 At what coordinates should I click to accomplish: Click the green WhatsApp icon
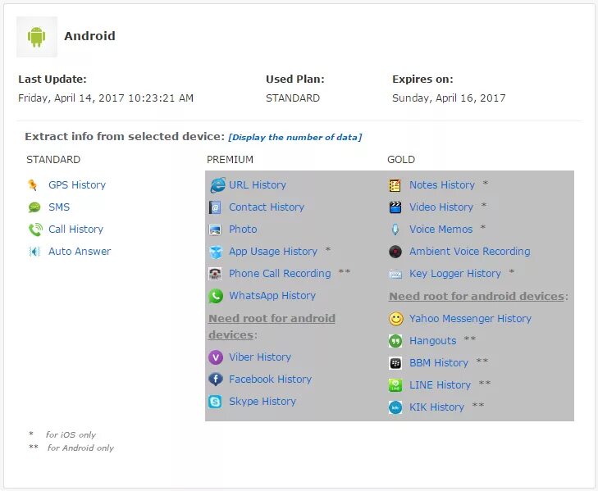tap(216, 296)
